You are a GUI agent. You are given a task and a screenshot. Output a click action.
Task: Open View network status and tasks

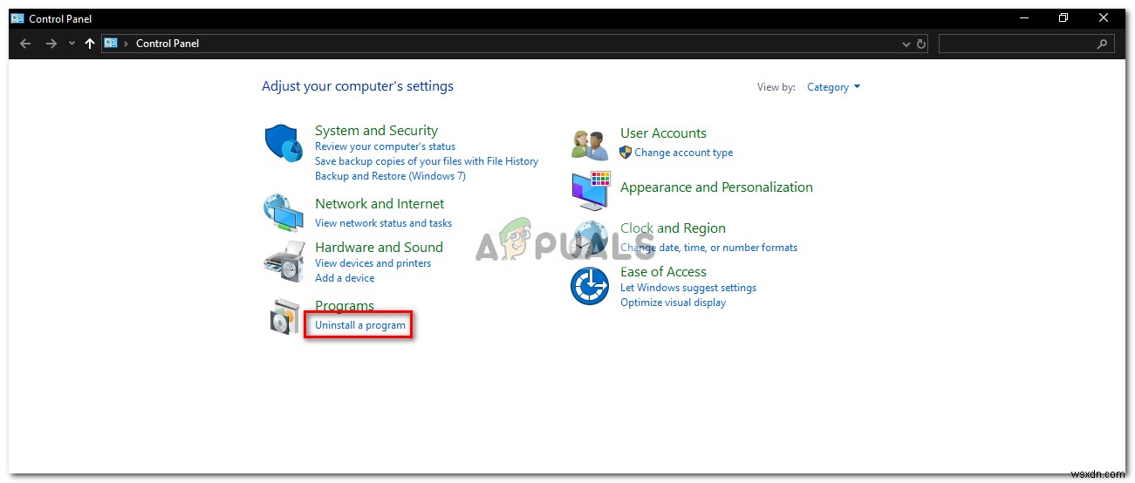click(383, 223)
